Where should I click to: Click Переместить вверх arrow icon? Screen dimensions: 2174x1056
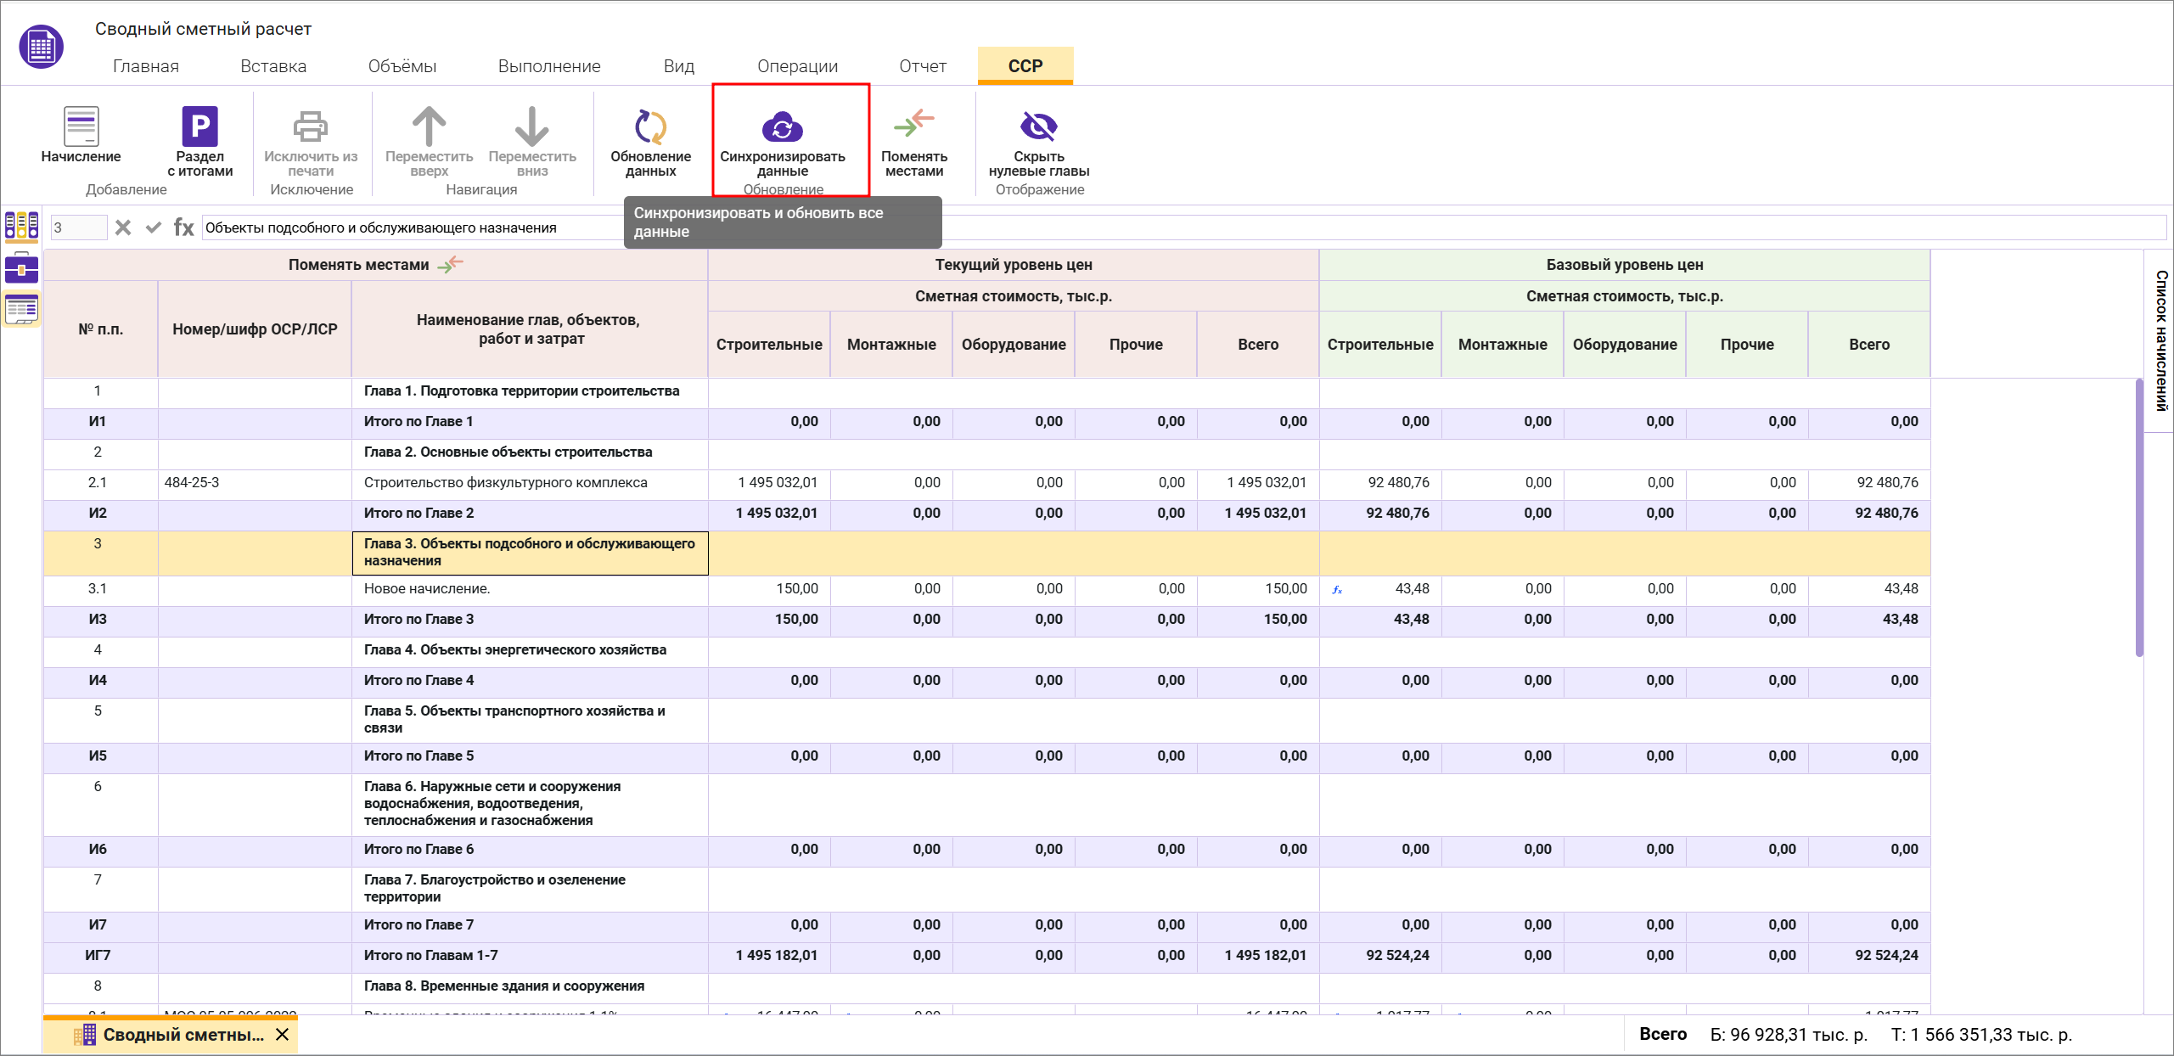(x=429, y=127)
